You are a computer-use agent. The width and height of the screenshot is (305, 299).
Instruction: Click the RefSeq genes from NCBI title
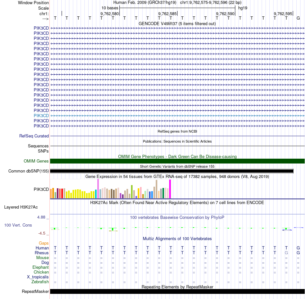(178, 131)
